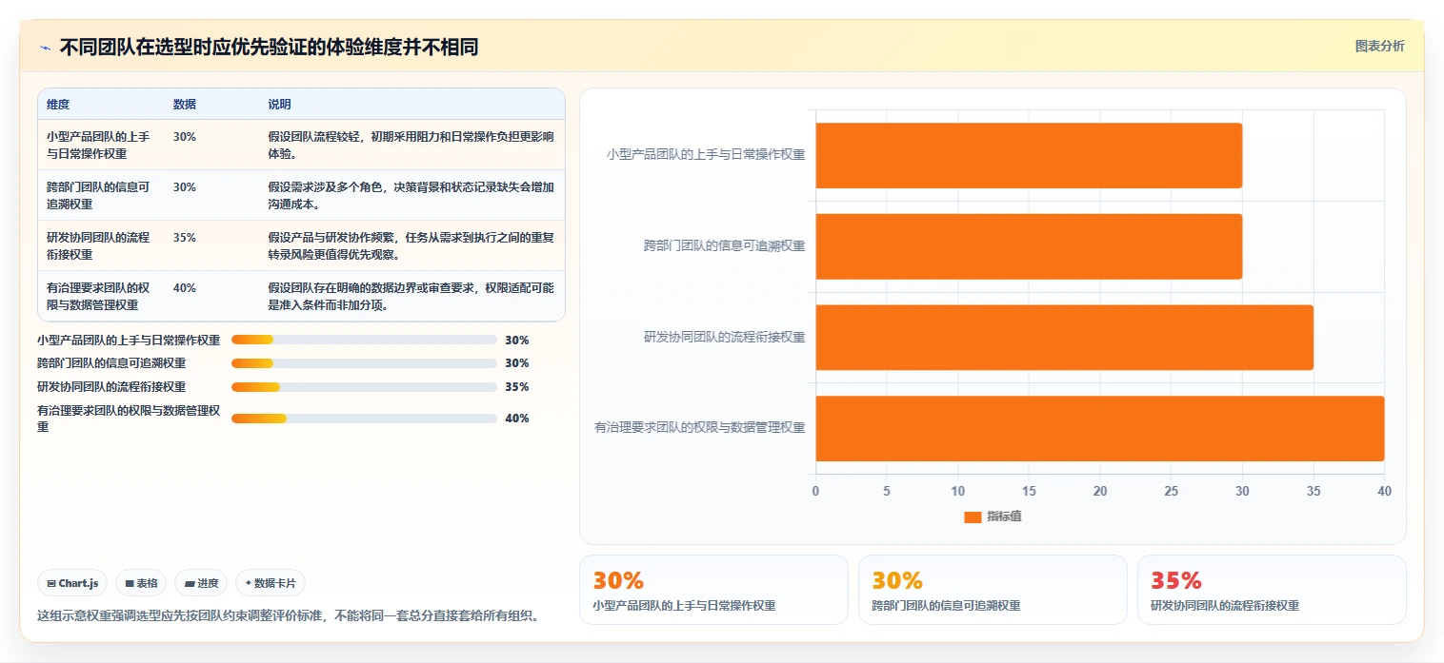The image size is (1444, 663).
Task: Open the 30% 跨部门团队 data card
Action: click(993, 590)
